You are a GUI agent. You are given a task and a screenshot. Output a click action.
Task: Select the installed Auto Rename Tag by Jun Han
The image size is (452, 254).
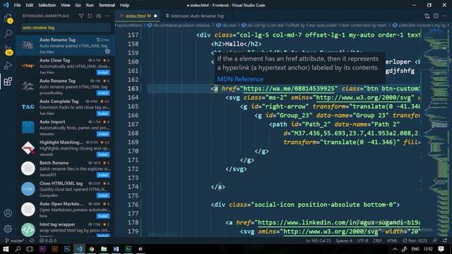[x=66, y=45]
